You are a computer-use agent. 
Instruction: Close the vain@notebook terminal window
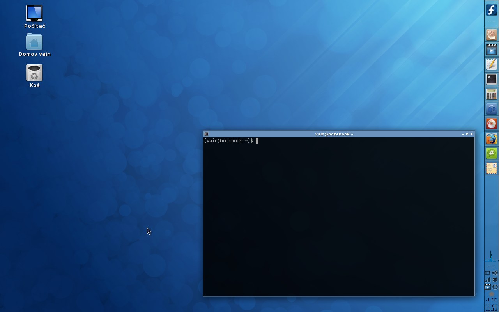471,134
